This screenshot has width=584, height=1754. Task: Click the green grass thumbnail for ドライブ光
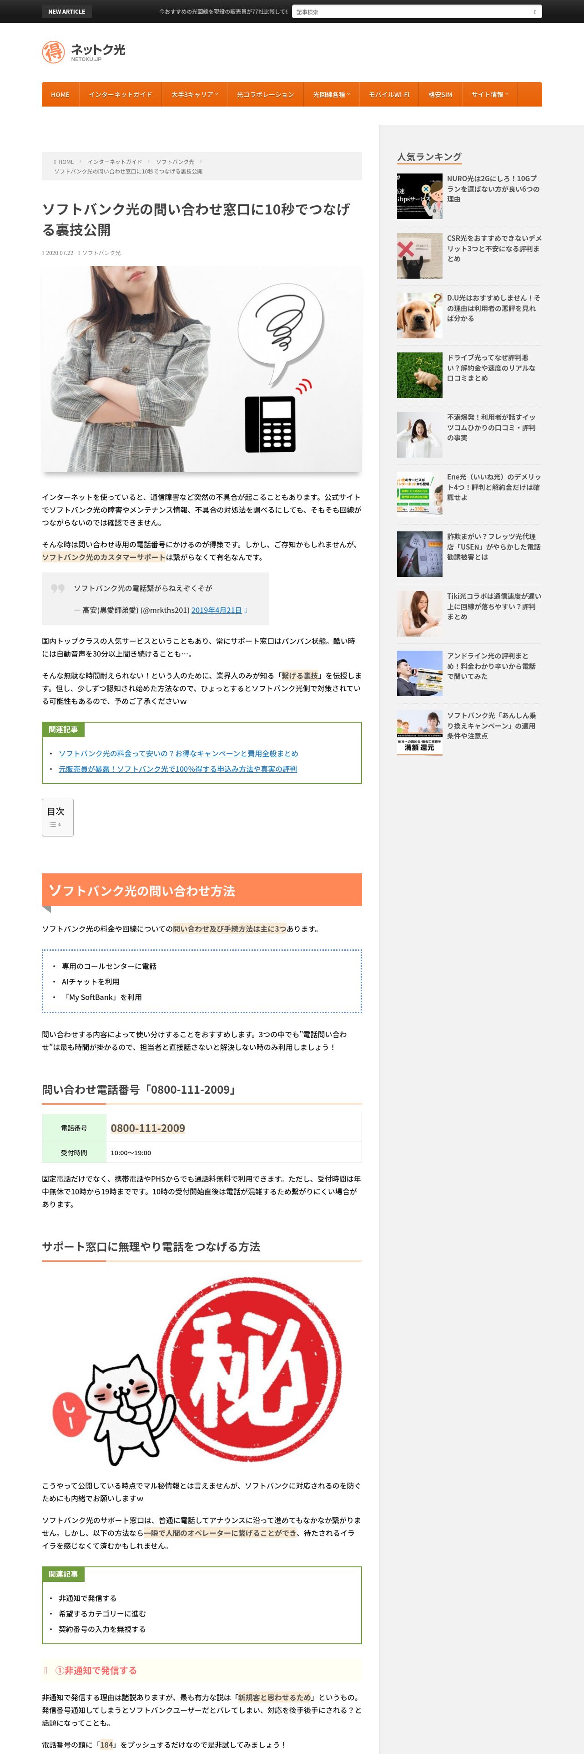419,375
